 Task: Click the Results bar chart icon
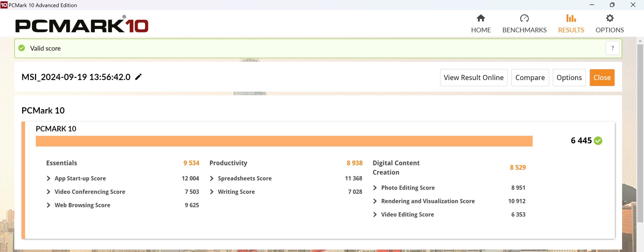[x=571, y=18]
